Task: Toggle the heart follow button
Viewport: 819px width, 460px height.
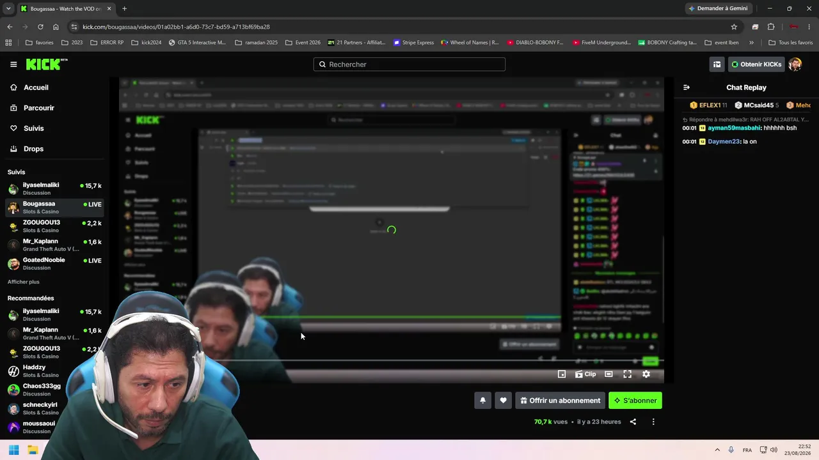Action: click(x=503, y=401)
